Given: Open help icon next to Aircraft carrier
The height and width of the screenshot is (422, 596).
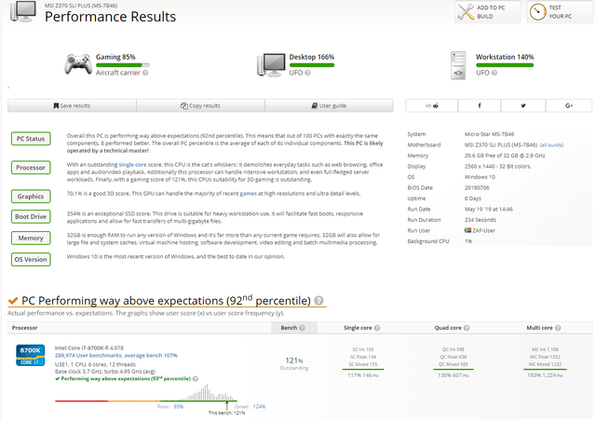Looking at the screenshot, I should tap(145, 73).
